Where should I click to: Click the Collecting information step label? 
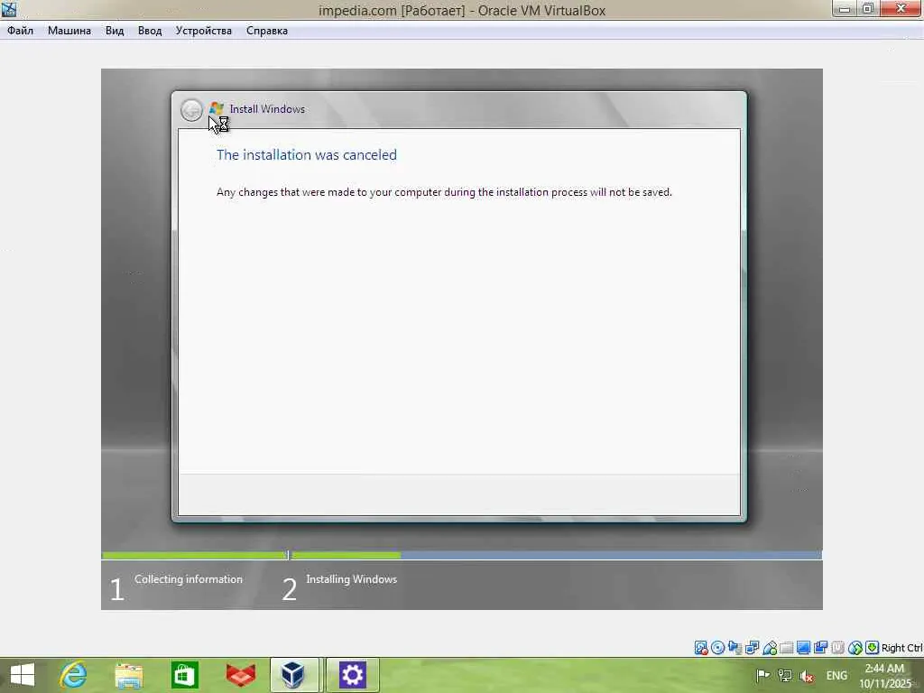point(188,579)
